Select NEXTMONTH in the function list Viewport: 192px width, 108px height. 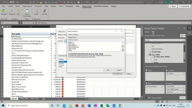point(73,46)
